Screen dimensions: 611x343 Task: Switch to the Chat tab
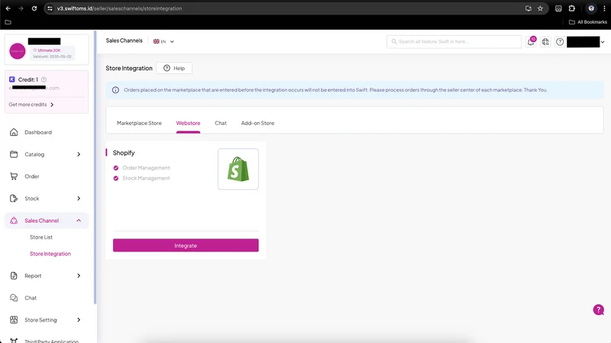(x=221, y=123)
